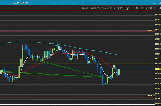
Task: Click the XAU/USD M1 window title
Action: pyautogui.click(x=20, y=3)
